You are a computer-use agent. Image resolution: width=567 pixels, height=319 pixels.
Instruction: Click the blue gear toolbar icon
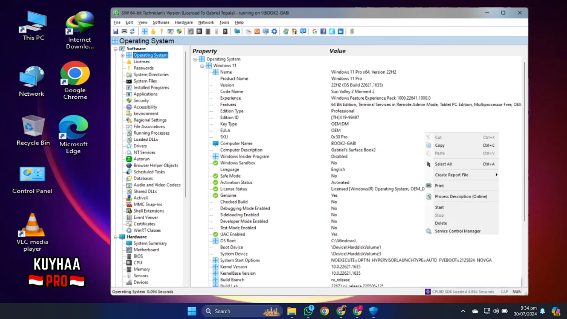[274, 31]
